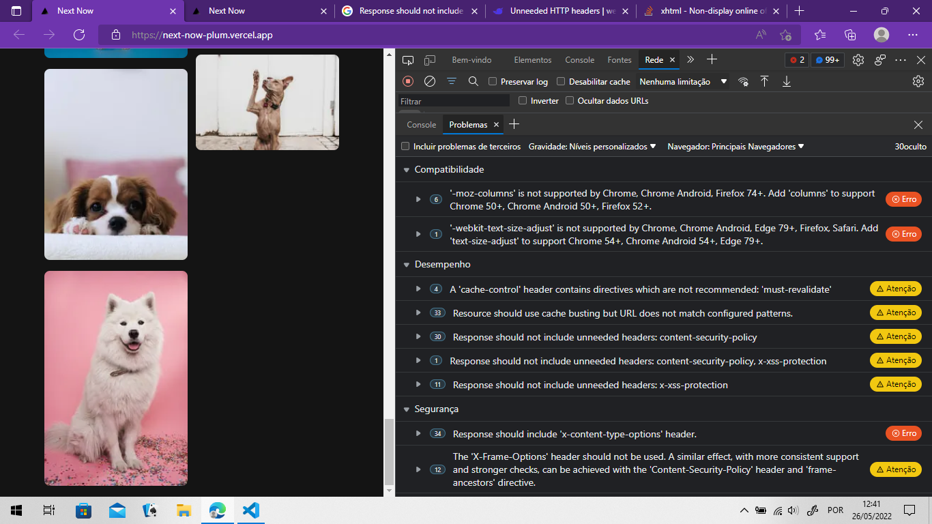Open the Edge tab actions menu icon
The width and height of the screenshot is (932, 524).
tap(16, 11)
